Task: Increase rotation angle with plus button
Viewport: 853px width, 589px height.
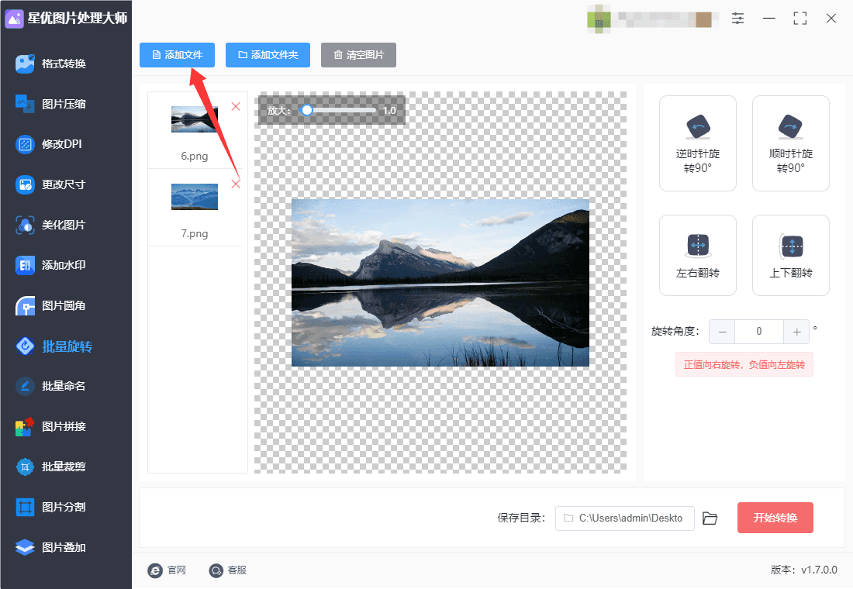Action: [x=796, y=332]
